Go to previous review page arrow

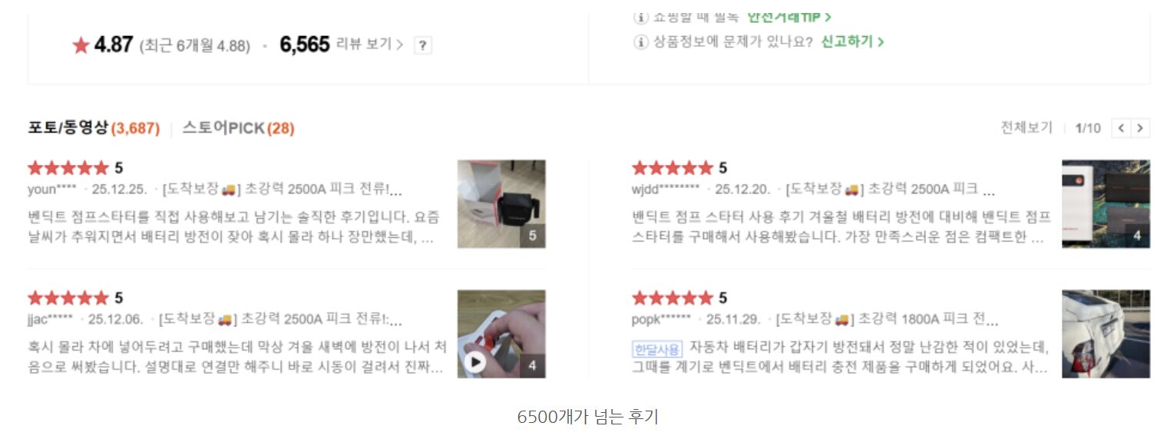click(x=1122, y=128)
